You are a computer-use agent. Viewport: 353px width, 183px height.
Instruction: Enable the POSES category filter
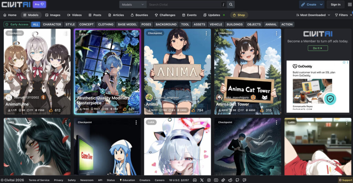point(146,24)
